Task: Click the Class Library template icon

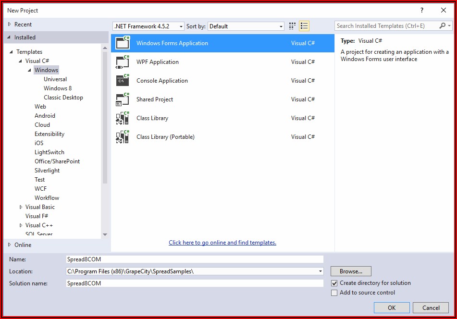Action: click(x=123, y=118)
